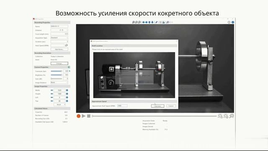Increase Width with the plus icon

point(67,90)
